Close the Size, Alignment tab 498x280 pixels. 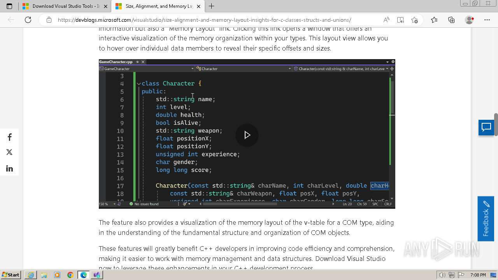pos(198,6)
